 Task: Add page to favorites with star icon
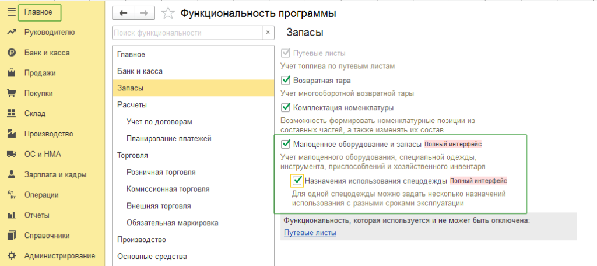click(x=167, y=14)
